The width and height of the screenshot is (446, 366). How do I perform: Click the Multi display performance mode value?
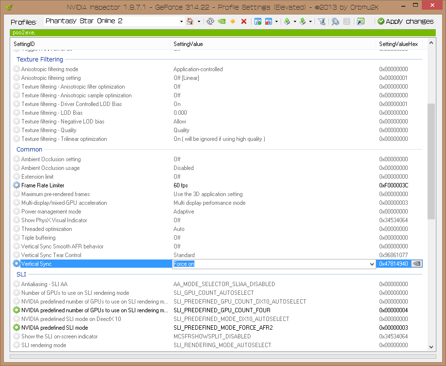click(x=209, y=203)
